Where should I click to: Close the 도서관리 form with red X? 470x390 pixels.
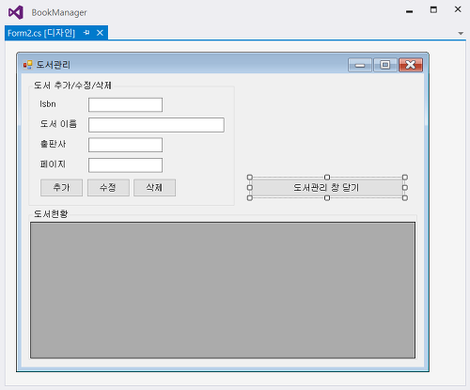[x=411, y=65]
